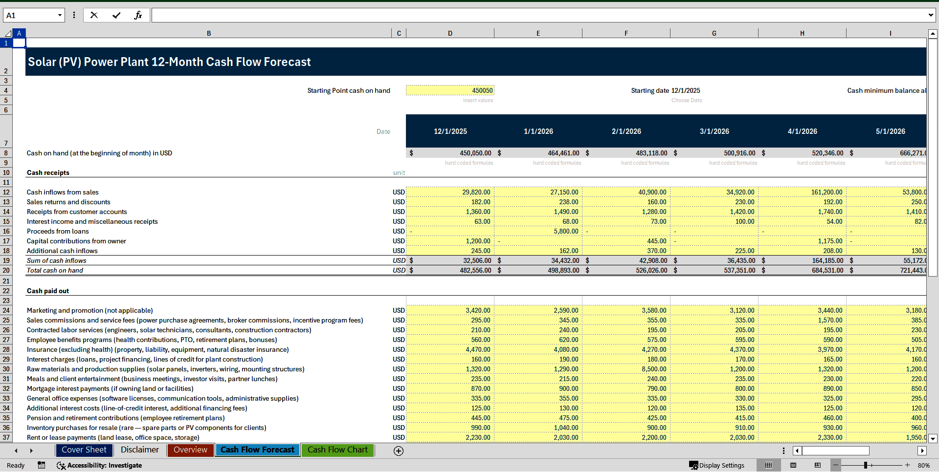
Task: Click the previous-sheet navigation arrow
Action: tap(16, 451)
